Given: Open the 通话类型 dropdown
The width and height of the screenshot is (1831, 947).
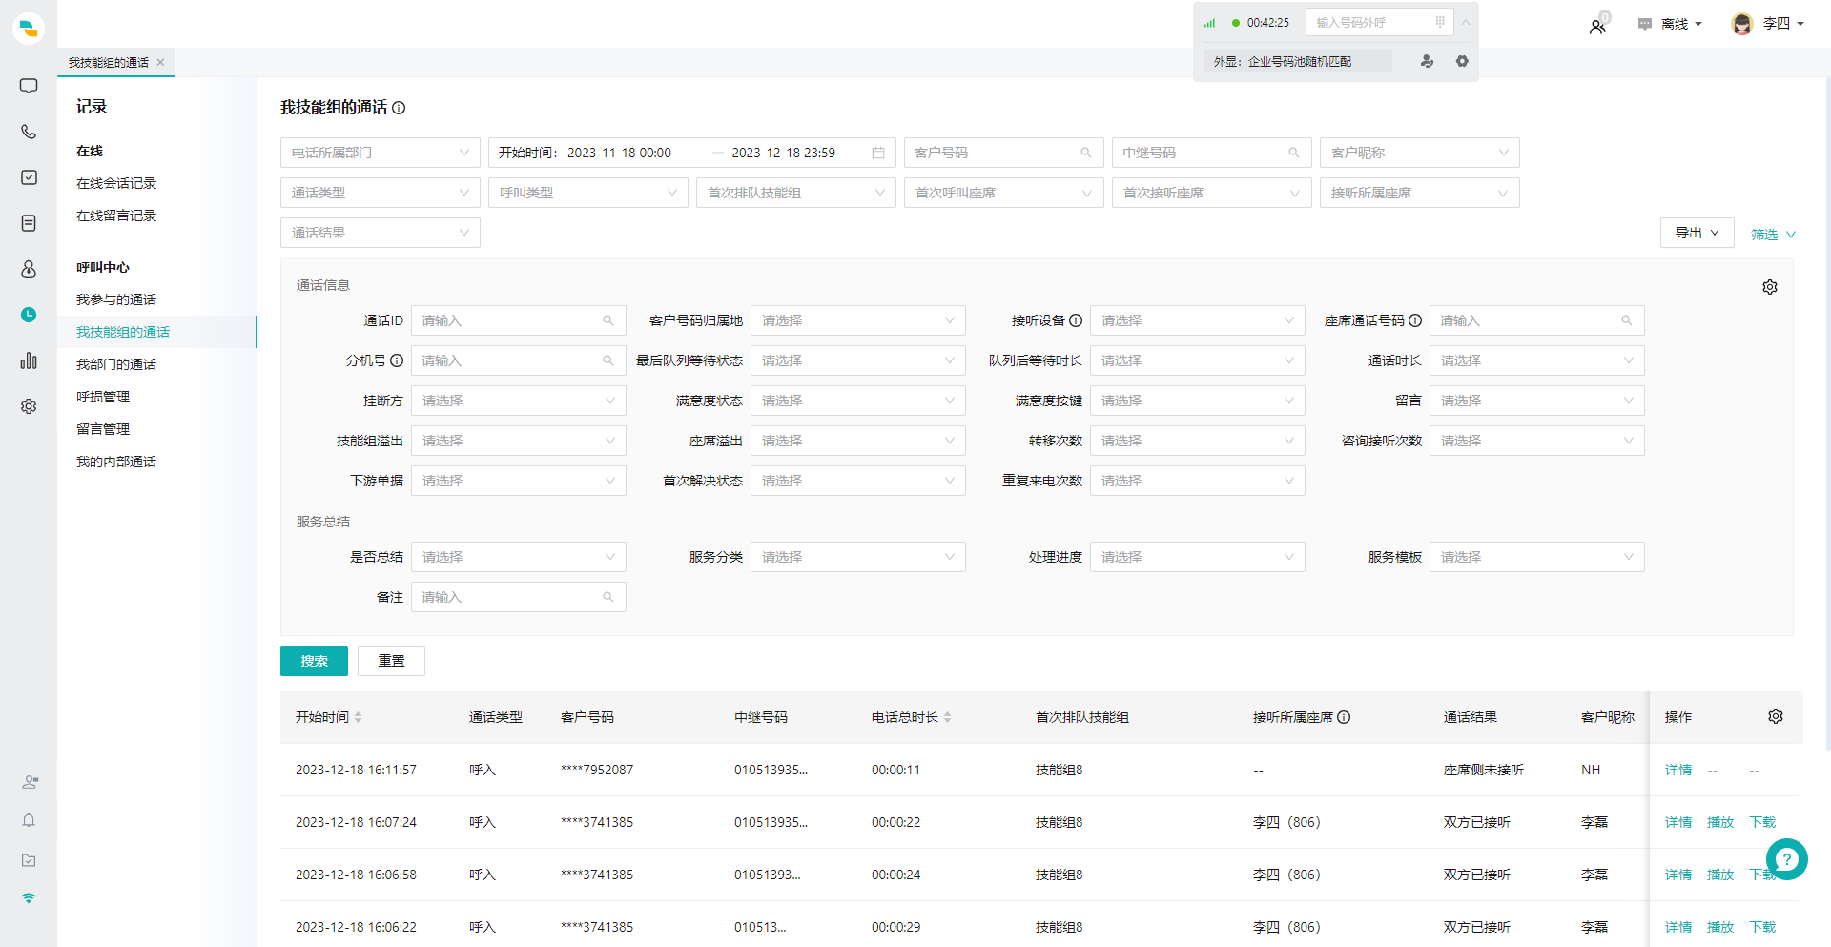Looking at the screenshot, I should (381, 193).
